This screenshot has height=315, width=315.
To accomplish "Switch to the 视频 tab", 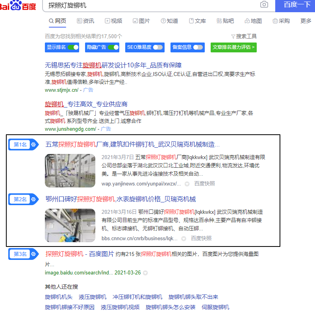I will [x=113, y=21].
